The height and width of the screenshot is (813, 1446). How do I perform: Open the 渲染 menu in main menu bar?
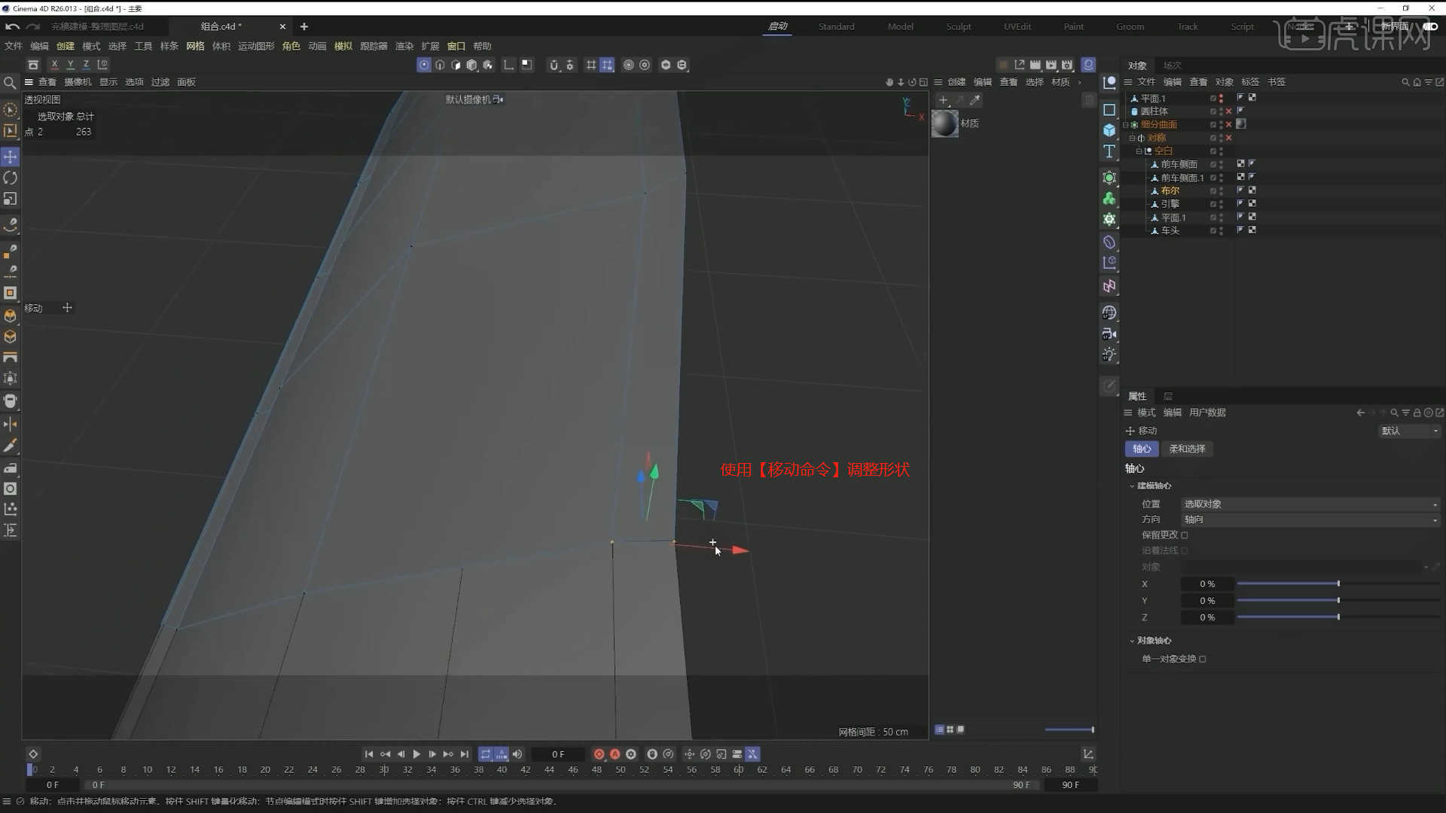[x=404, y=46]
